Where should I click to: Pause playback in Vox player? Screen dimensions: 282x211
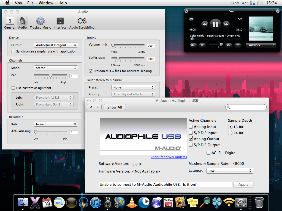pyautogui.click(x=215, y=24)
